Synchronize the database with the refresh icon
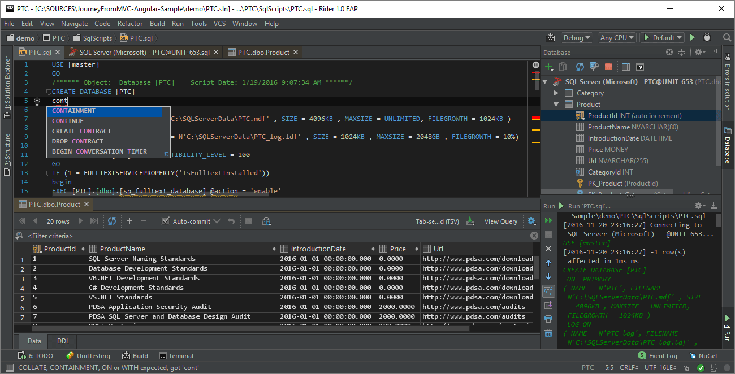Viewport: 735px width, 374px height. 580,67
